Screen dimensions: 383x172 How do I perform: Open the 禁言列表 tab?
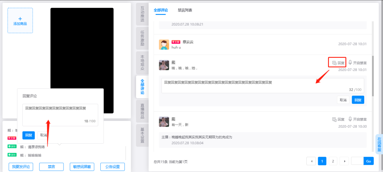click(185, 10)
